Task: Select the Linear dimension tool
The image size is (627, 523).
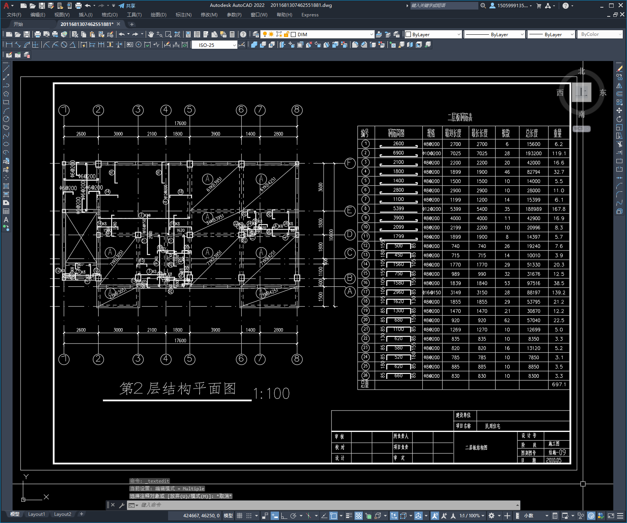Action: click(9, 45)
